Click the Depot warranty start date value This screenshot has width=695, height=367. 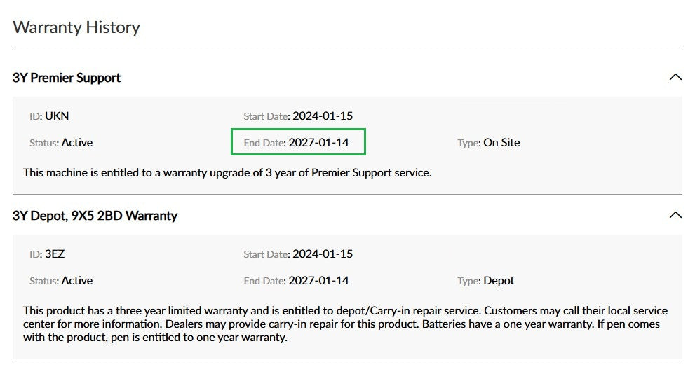coord(322,254)
